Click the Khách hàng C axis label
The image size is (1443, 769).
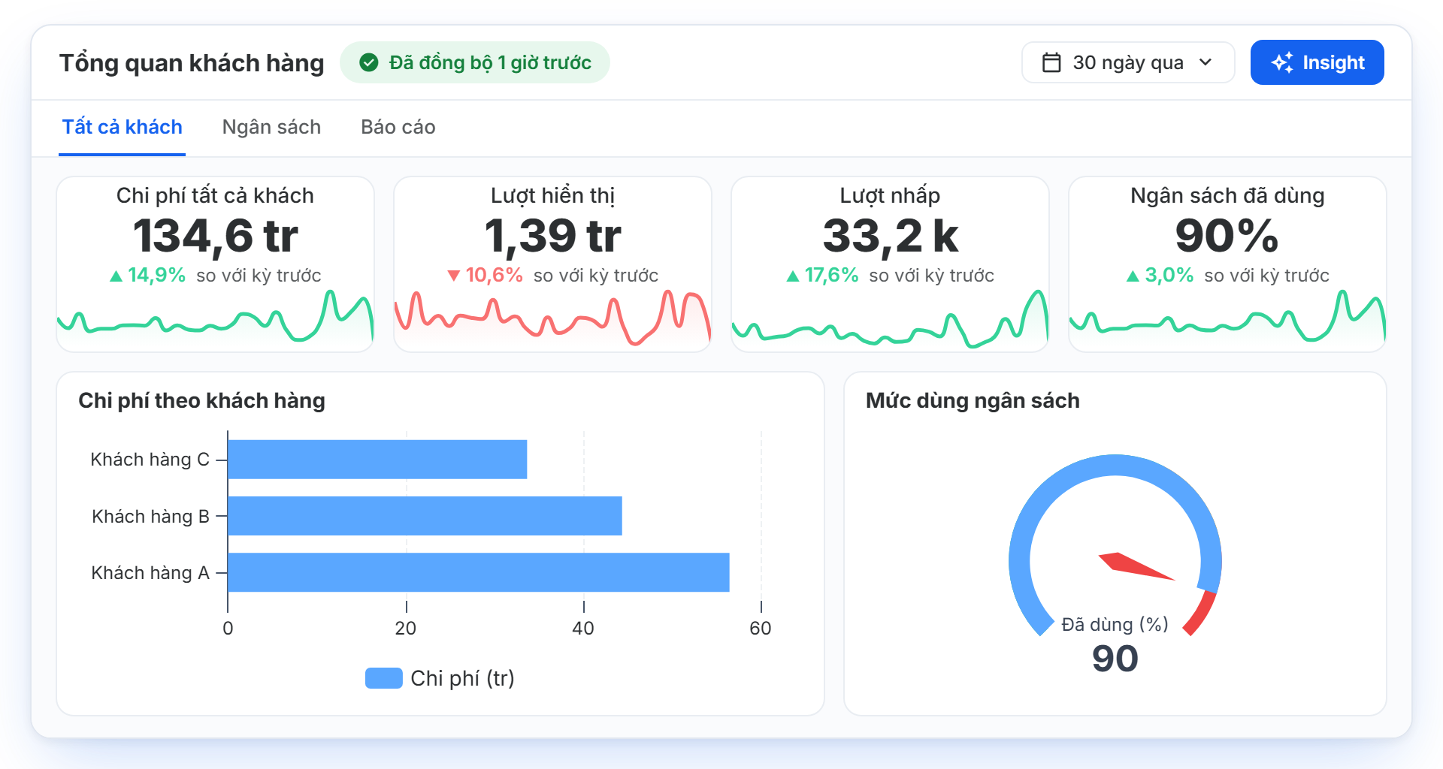point(150,460)
